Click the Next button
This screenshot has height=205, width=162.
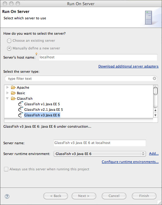click(x=84, y=196)
